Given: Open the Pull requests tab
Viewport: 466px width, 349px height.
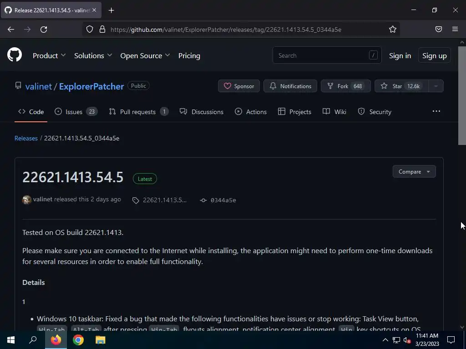Looking at the screenshot, I should pos(139,112).
